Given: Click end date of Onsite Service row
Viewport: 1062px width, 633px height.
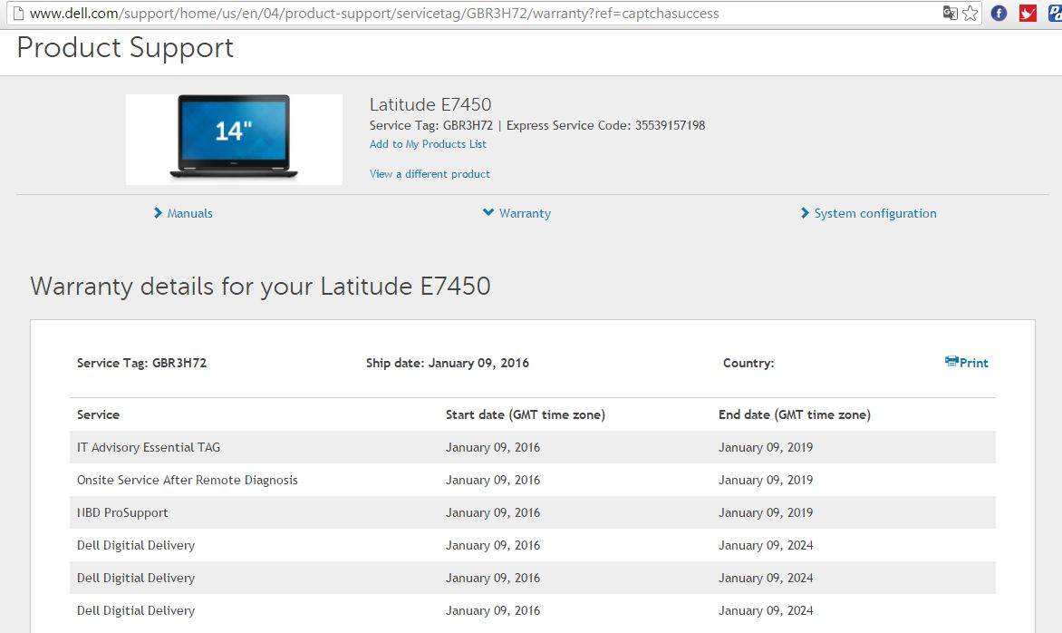Looking at the screenshot, I should pos(766,480).
